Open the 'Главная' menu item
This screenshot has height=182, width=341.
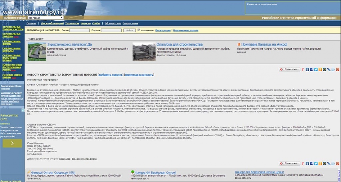coord(31,23)
